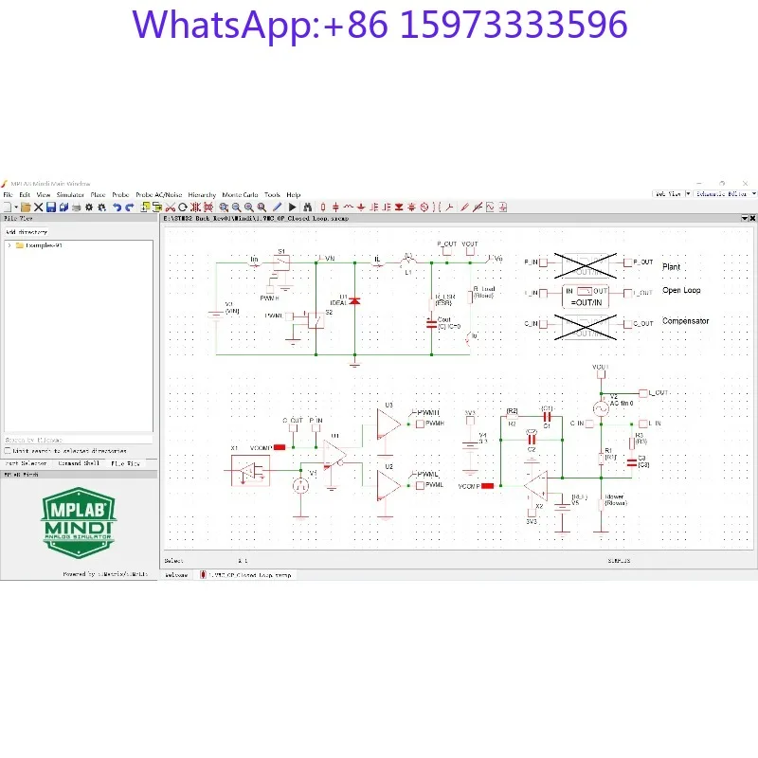Click the Search by filename field

pyautogui.click(x=79, y=440)
